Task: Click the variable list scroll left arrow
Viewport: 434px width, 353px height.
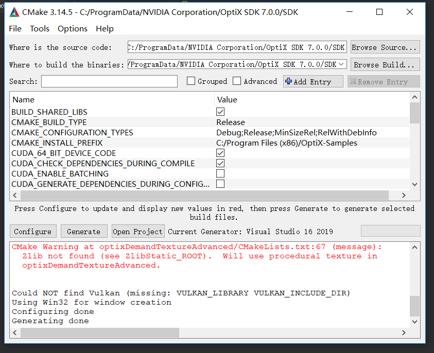Action: tap(15, 196)
